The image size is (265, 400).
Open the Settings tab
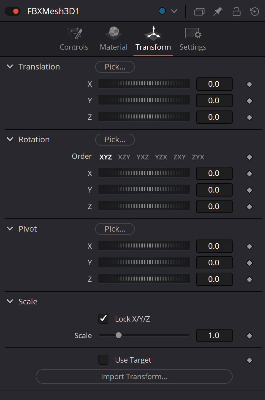click(x=193, y=39)
